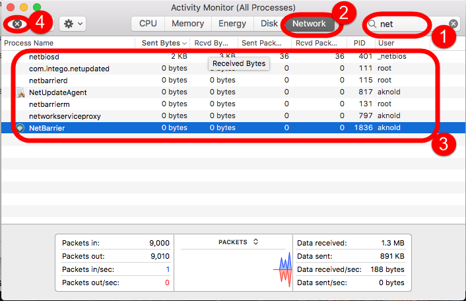Switch to the Memory tab
Viewport: 466px width, 301px height.
pos(187,24)
